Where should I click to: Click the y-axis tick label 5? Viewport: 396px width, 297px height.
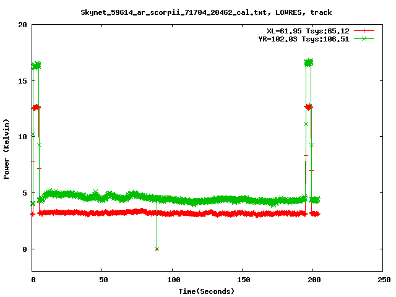25,193
